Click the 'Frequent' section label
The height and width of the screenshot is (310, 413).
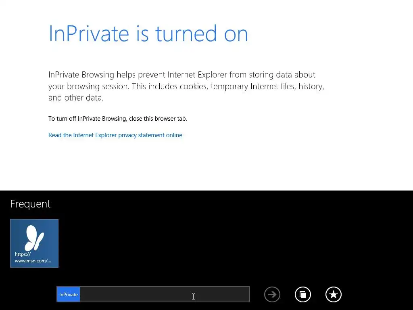[x=30, y=204]
